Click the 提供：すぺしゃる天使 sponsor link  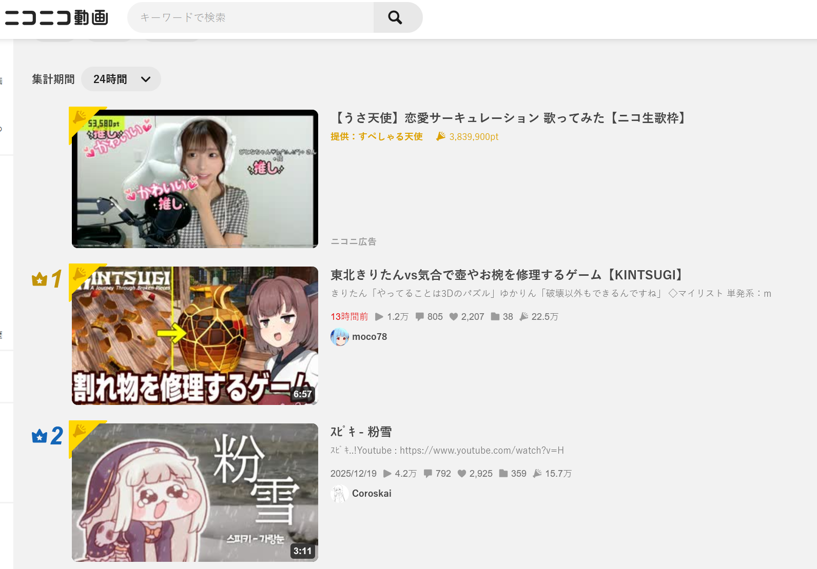point(377,136)
